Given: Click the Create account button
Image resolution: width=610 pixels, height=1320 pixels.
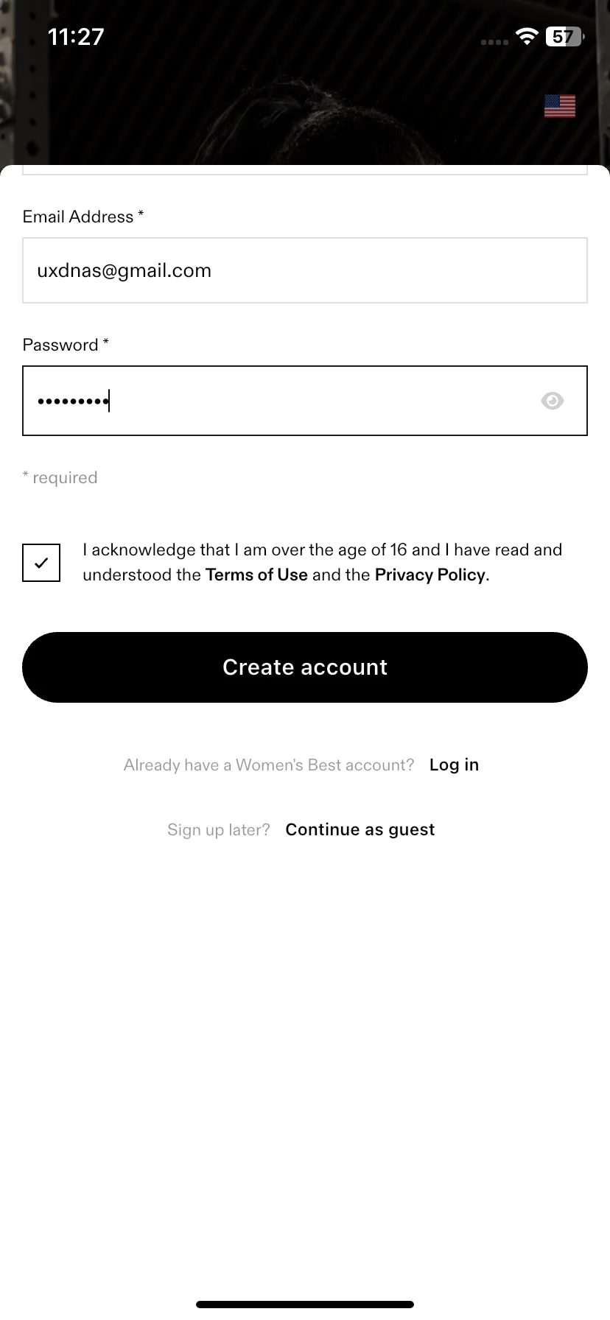Looking at the screenshot, I should point(305,667).
